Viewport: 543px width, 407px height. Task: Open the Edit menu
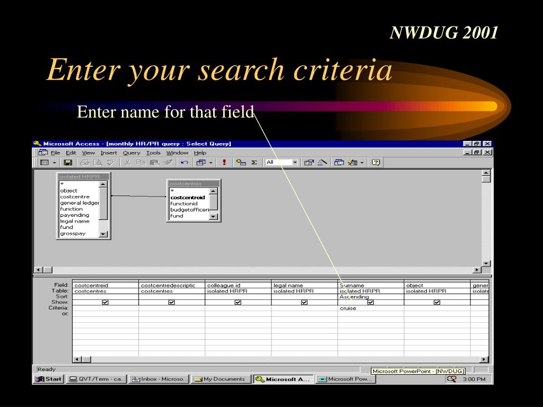[71, 153]
